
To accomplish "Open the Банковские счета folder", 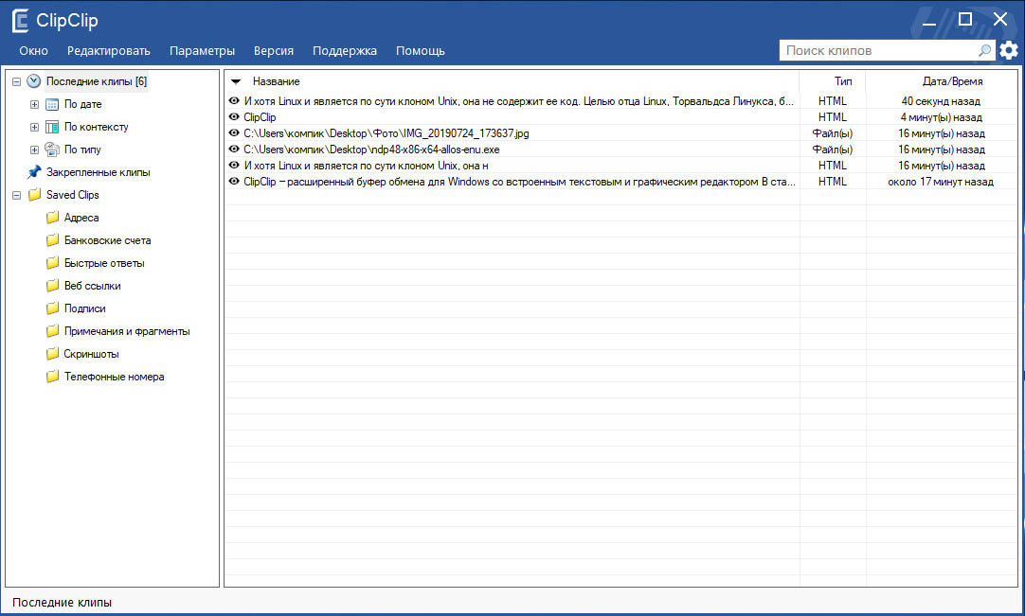I will (x=108, y=240).
